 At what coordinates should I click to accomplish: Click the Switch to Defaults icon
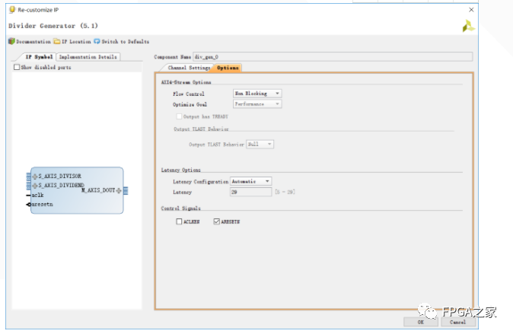(97, 41)
